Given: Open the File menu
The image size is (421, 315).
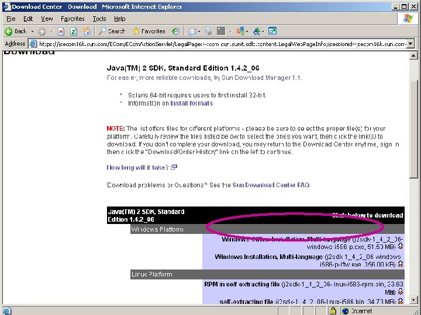Looking at the screenshot, I should point(11,19).
